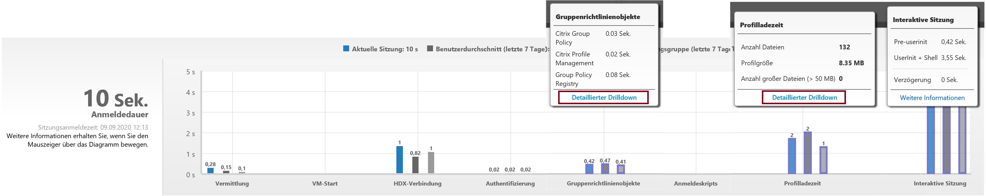Open Detaillierter Drilldown in Profilladezeit popup
This screenshot has height=196, width=986.
[x=804, y=98]
